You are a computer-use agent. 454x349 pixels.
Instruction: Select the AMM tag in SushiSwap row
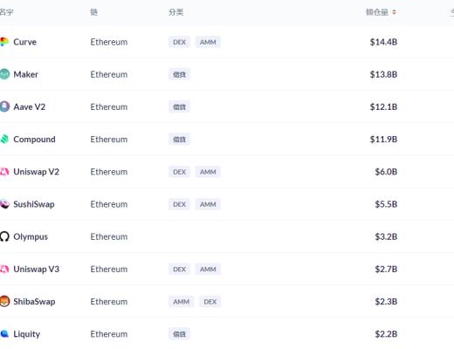[x=208, y=204]
